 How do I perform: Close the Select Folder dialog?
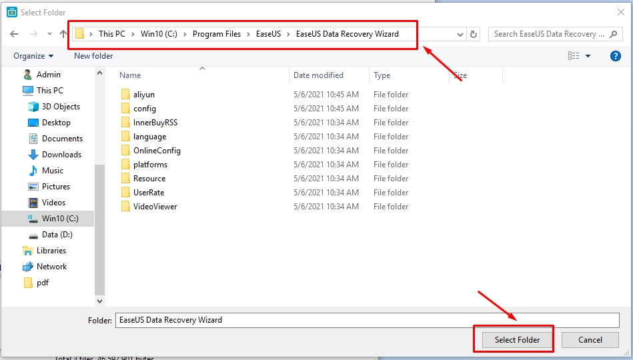pos(621,12)
